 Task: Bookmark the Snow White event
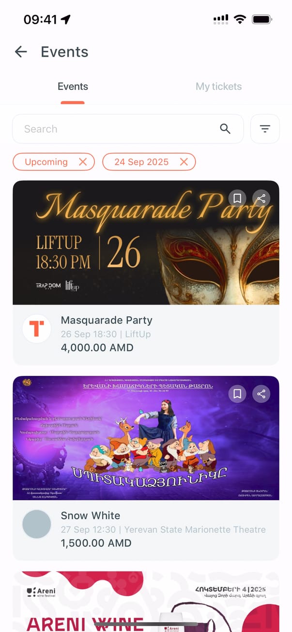(237, 394)
